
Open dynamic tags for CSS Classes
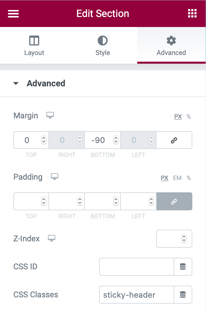[183, 295]
